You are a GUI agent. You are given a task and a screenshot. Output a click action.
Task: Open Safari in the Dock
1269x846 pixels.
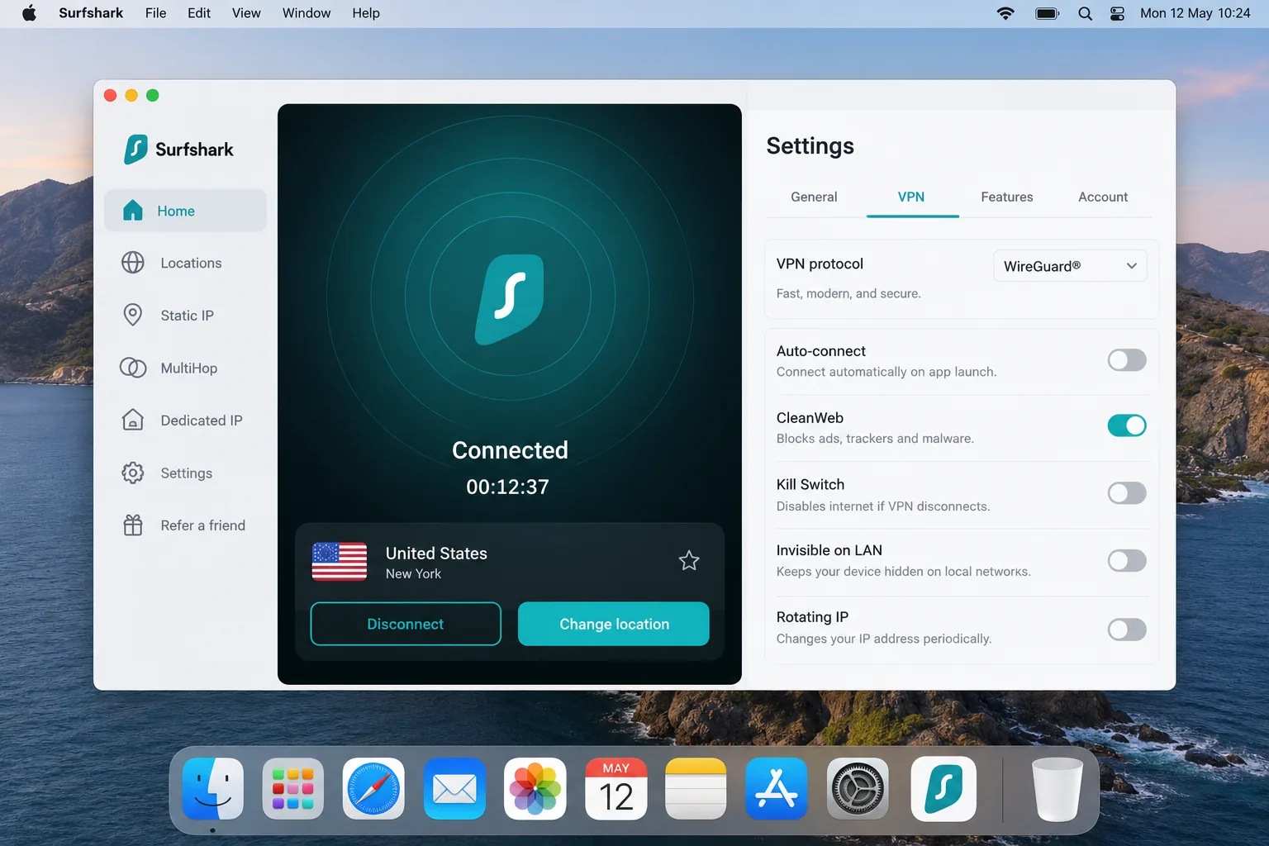[373, 789]
